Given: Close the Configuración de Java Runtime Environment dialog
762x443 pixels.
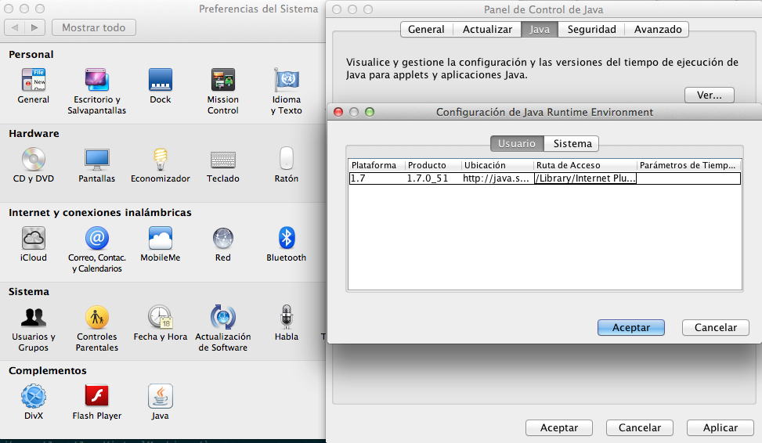Looking at the screenshot, I should pyautogui.click(x=338, y=112).
